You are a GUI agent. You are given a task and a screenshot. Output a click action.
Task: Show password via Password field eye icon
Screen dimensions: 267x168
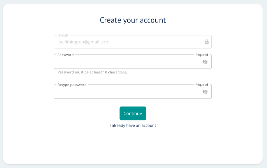(205, 62)
